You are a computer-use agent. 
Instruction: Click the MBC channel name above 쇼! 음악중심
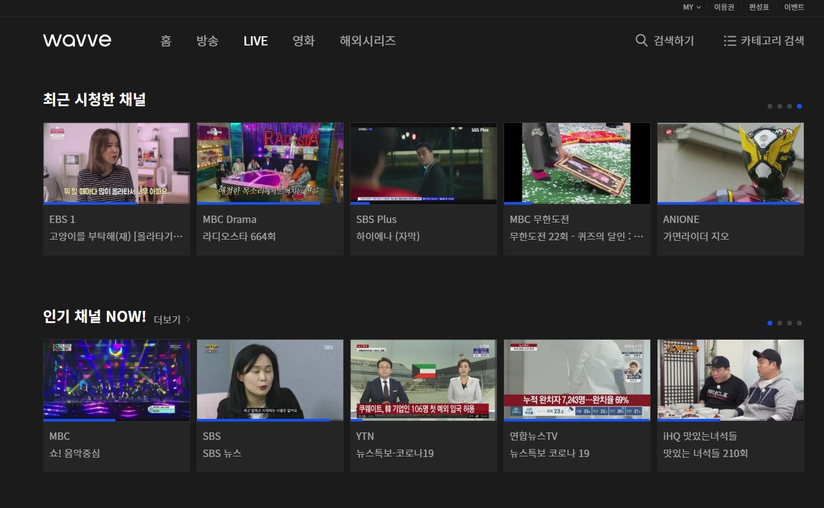[60, 436]
